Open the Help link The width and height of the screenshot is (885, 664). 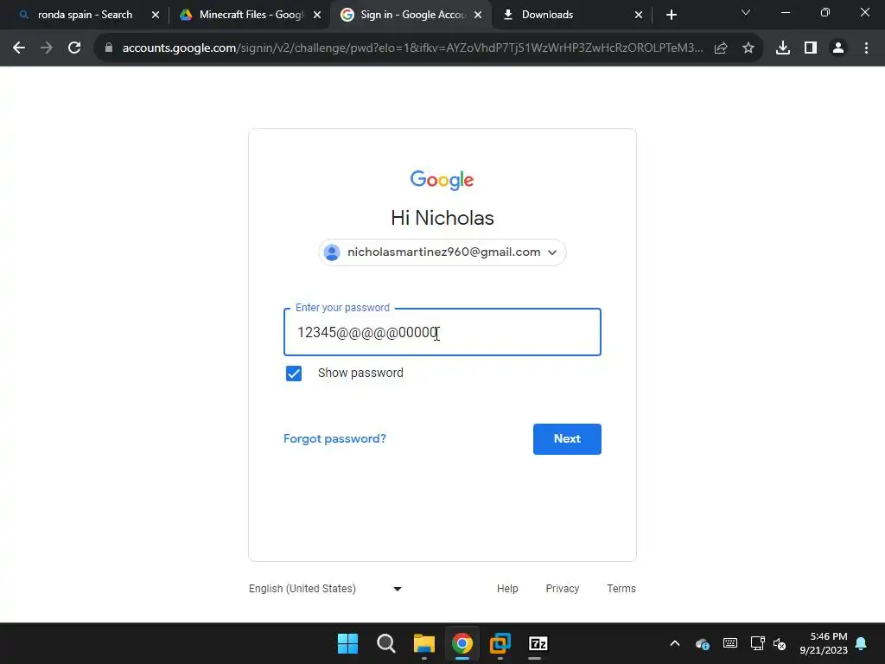pyautogui.click(x=507, y=588)
